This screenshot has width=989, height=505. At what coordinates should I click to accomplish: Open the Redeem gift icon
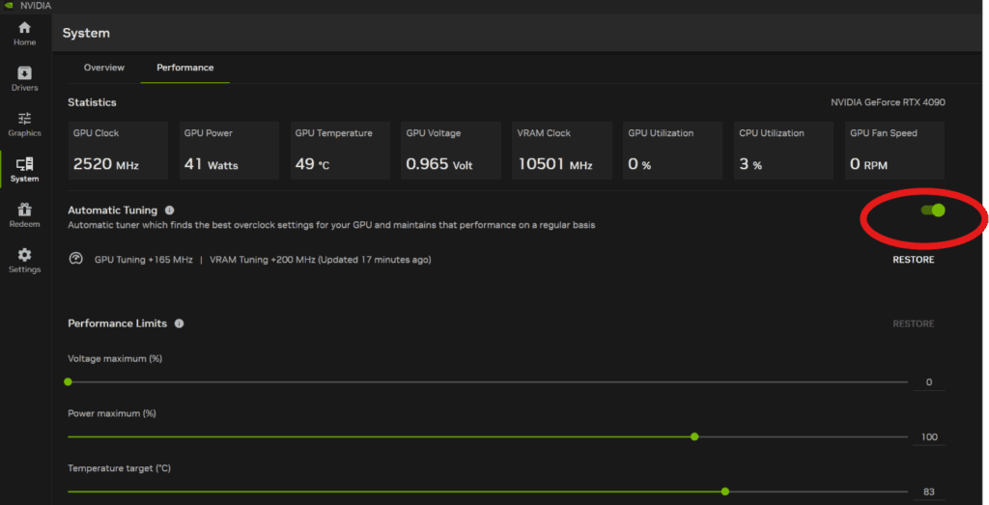pyautogui.click(x=24, y=210)
